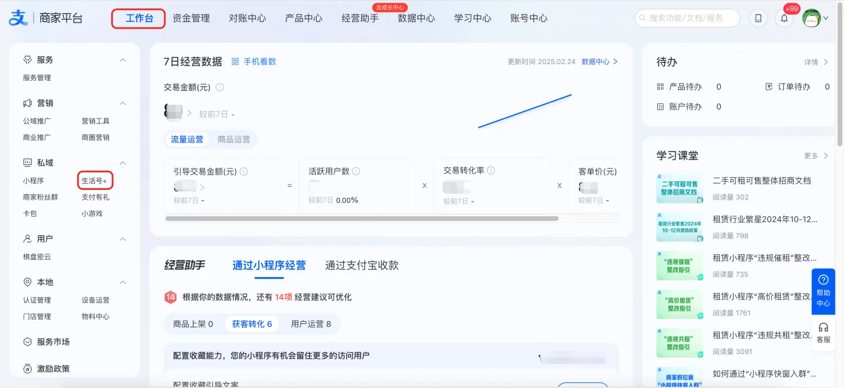Open 更多 in the 学习课堂 panel
Image resolution: width=844 pixels, height=388 pixels.
click(816, 156)
